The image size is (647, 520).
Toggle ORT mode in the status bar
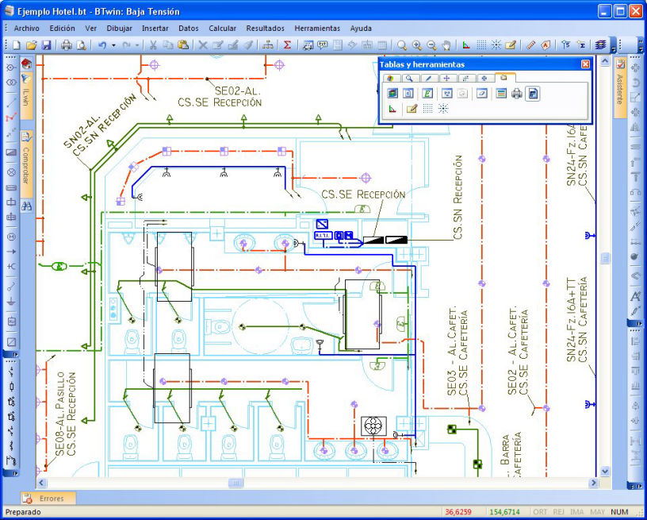point(540,512)
